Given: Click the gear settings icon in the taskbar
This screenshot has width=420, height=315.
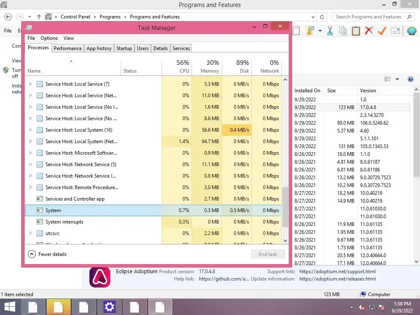Looking at the screenshot, I should coord(109,307).
